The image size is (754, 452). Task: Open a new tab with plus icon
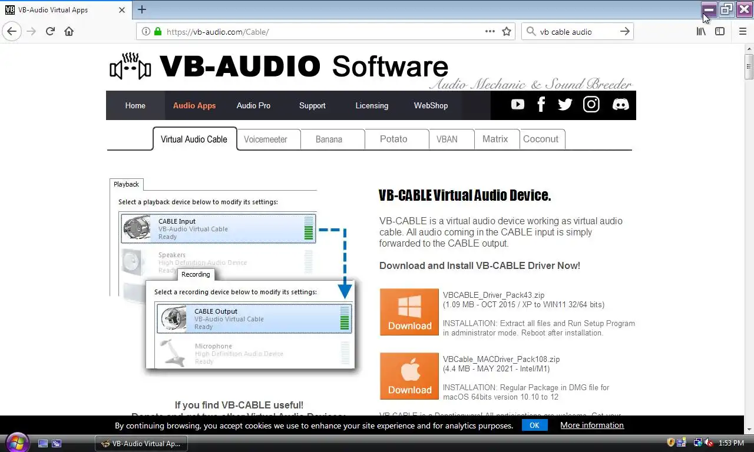pos(142,9)
